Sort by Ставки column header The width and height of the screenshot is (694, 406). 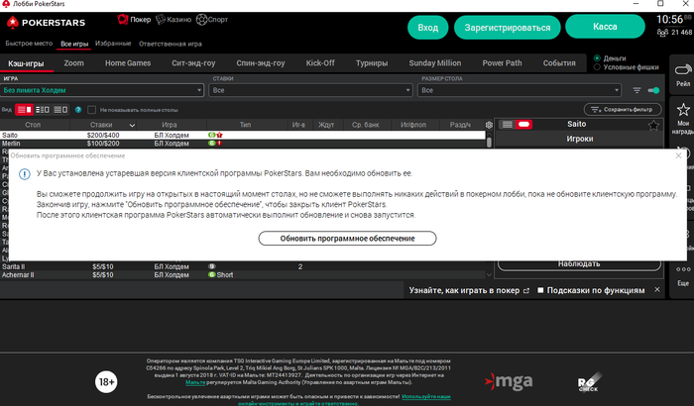(103, 125)
